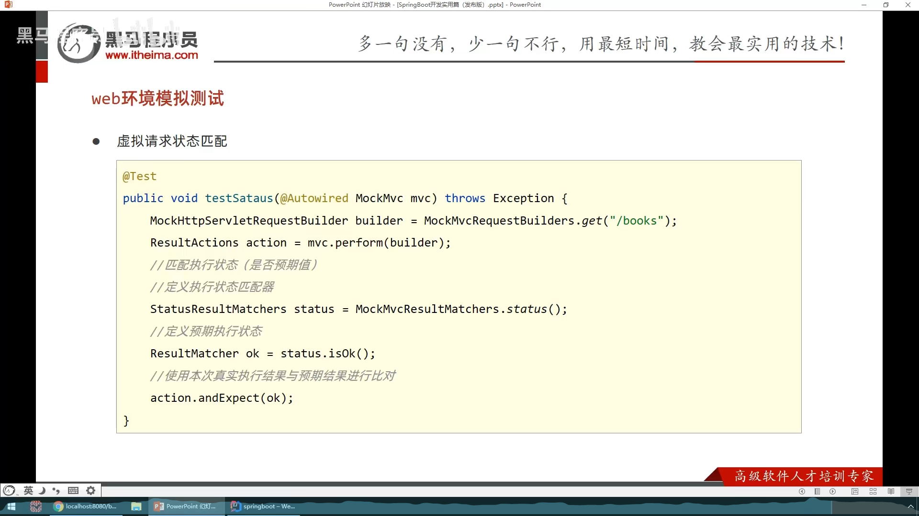
Task: Open the Windows Start menu
Action: click(x=11, y=506)
